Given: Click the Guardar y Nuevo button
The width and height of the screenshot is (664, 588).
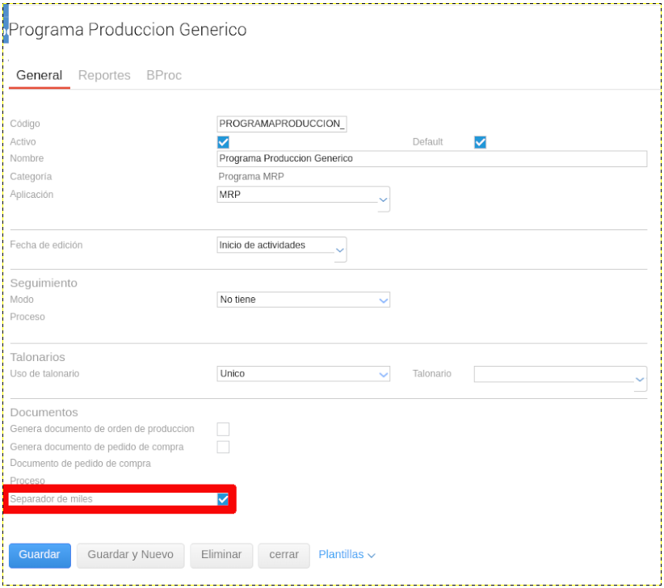Looking at the screenshot, I should [130, 555].
